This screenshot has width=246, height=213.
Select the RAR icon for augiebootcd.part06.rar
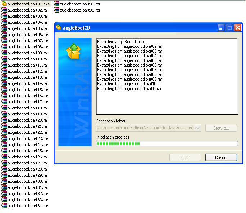tap(4, 35)
